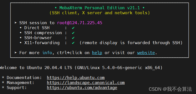Click the cyan word info
Screen dimensions: 196x94
[x=47, y=53]
